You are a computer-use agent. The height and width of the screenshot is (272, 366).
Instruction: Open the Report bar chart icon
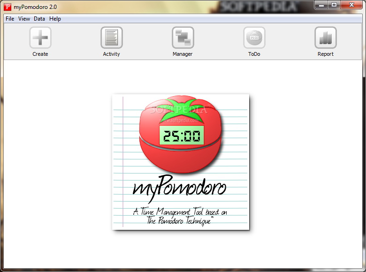(326, 38)
